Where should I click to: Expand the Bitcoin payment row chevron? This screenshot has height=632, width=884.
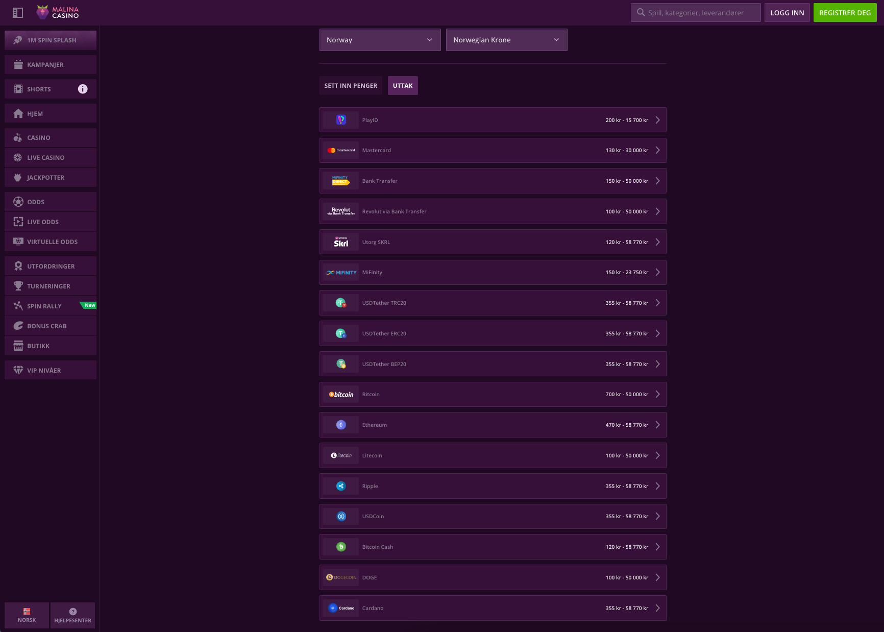pos(657,394)
